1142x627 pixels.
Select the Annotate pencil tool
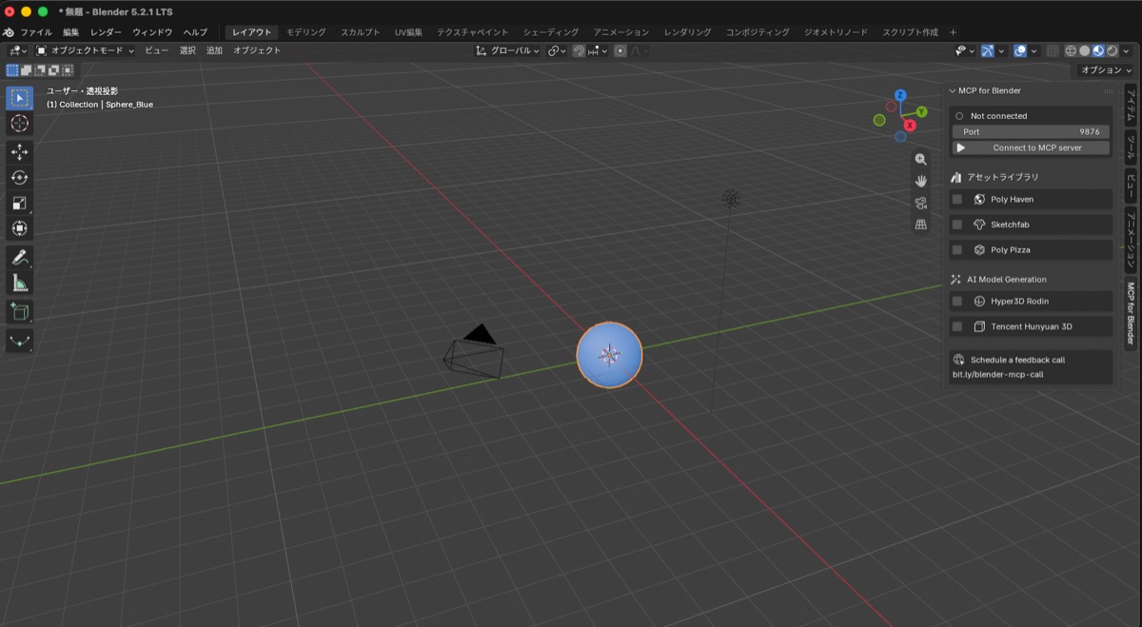19,257
